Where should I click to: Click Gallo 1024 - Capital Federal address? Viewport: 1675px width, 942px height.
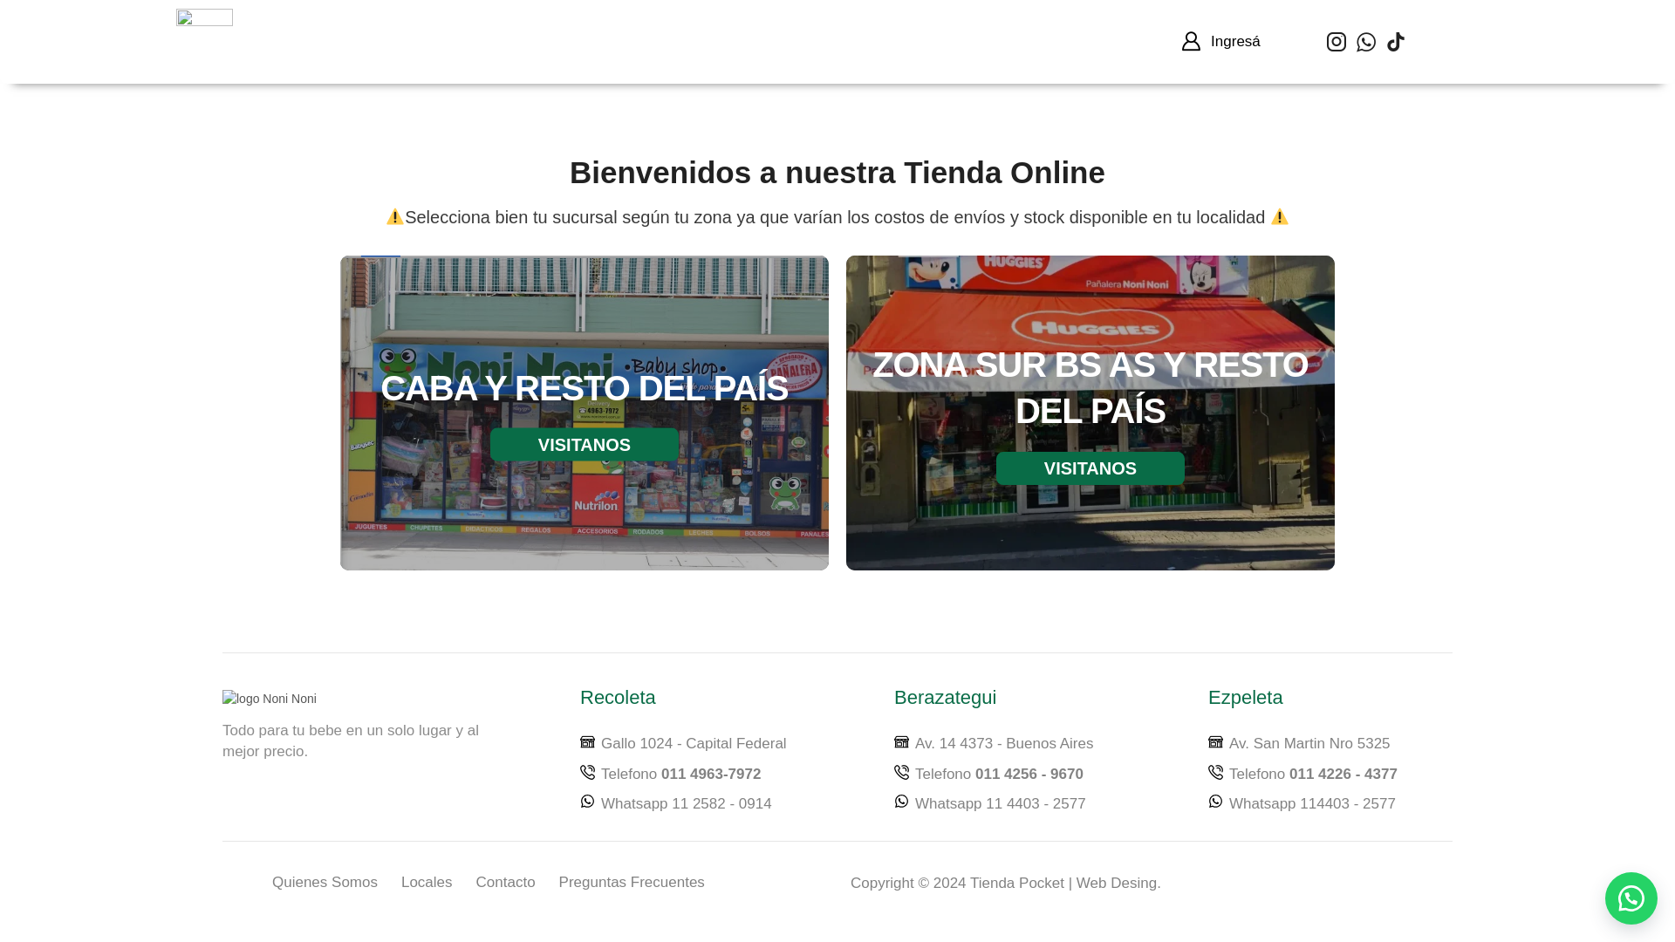coord(694,744)
